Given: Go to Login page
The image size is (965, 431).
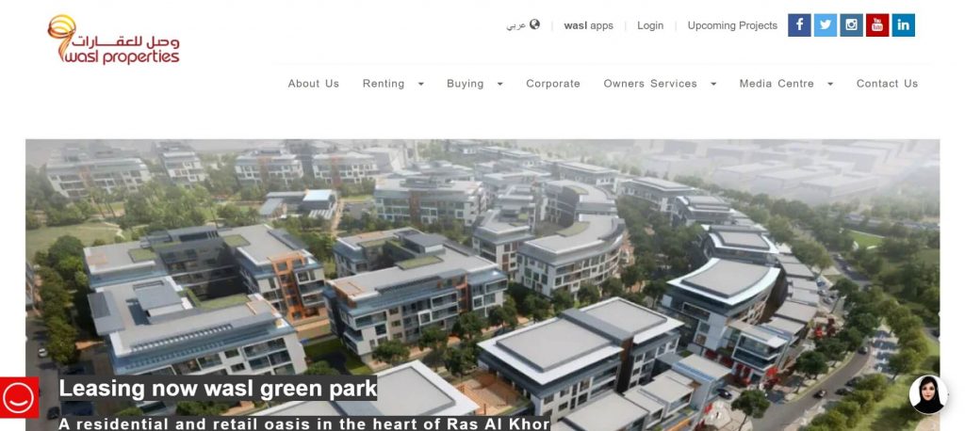Looking at the screenshot, I should pos(650,25).
